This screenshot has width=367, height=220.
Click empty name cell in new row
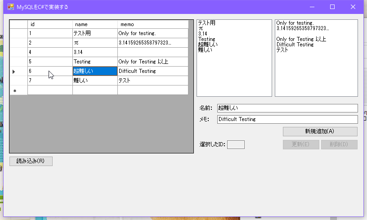point(95,90)
